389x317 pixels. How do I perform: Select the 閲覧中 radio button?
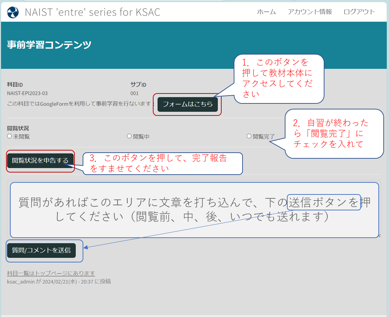point(129,136)
